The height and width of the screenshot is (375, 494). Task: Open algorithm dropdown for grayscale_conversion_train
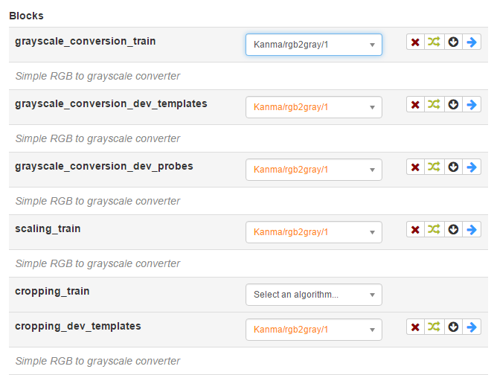point(314,45)
